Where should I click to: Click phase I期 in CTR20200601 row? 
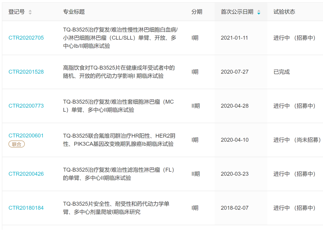pyautogui.click(x=195, y=140)
